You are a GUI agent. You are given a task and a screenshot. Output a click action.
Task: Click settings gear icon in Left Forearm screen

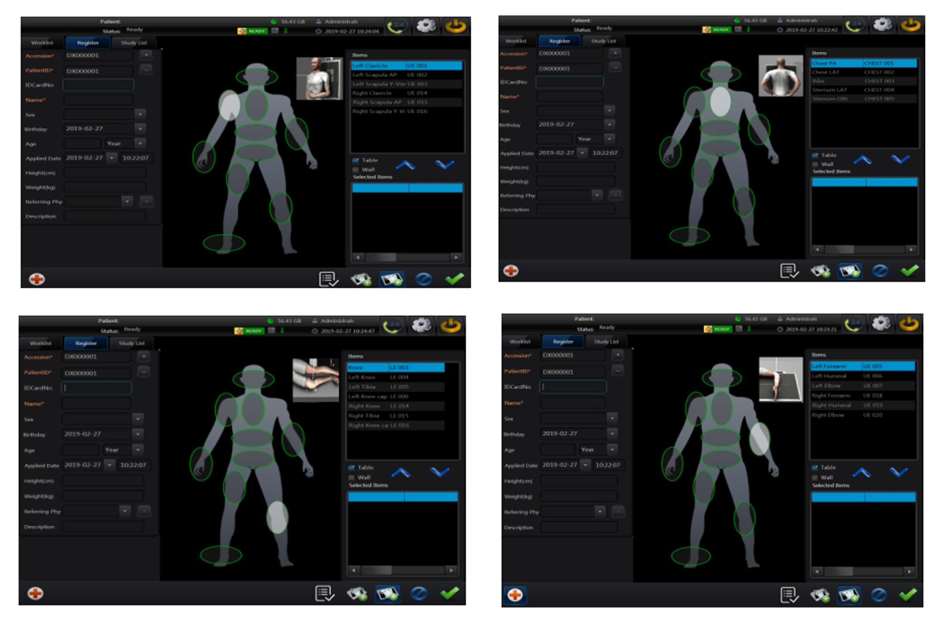(881, 323)
